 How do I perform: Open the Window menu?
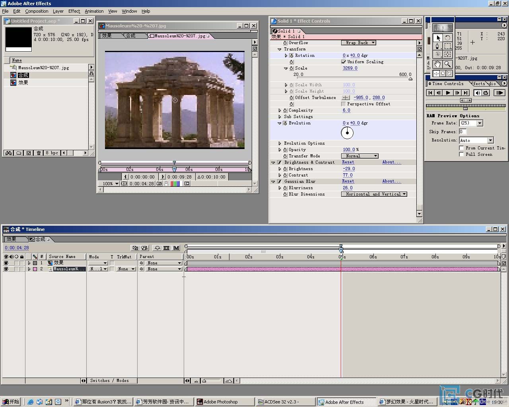(129, 11)
